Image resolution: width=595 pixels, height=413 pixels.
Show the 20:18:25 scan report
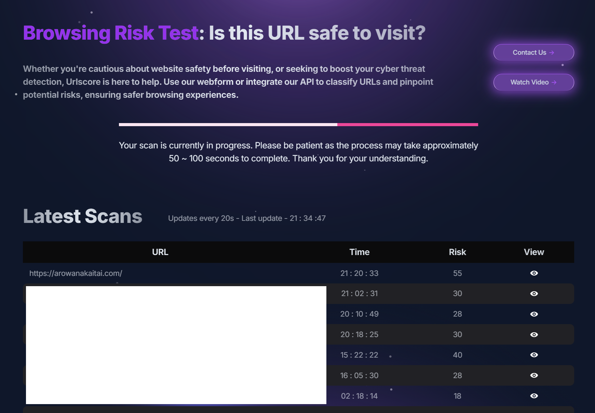coord(534,335)
